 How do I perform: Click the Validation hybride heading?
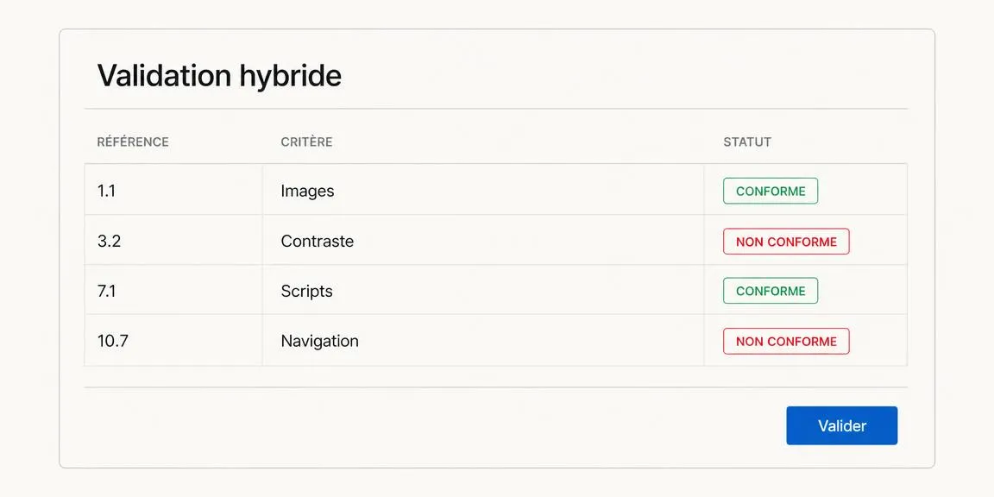click(x=219, y=75)
